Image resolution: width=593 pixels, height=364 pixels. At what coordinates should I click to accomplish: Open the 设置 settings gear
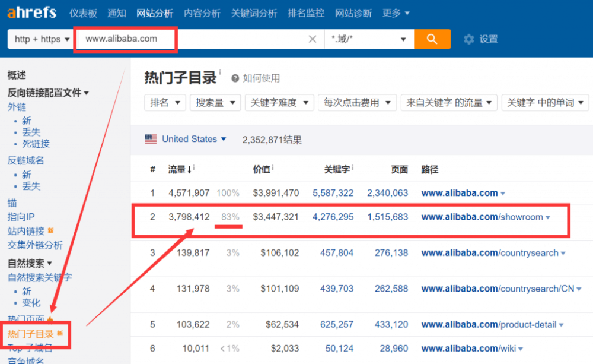467,38
